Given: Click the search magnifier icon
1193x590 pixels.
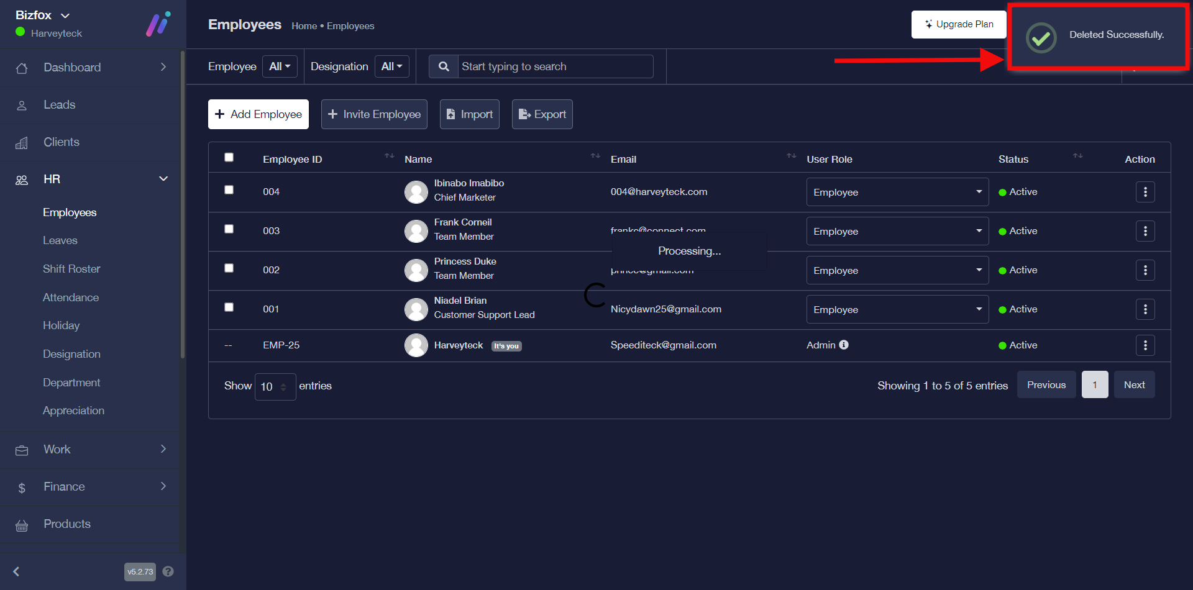Looking at the screenshot, I should 444,66.
